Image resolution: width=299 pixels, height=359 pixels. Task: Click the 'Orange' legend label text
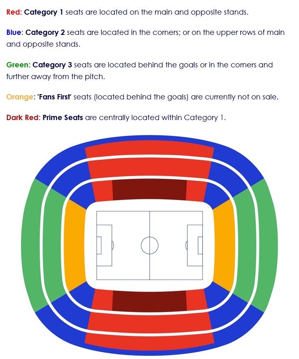tap(20, 97)
